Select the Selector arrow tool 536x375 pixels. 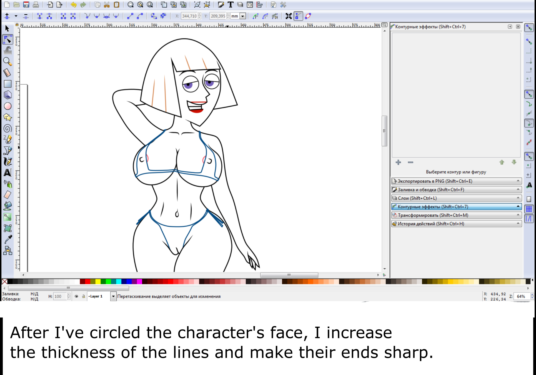pos(7,28)
